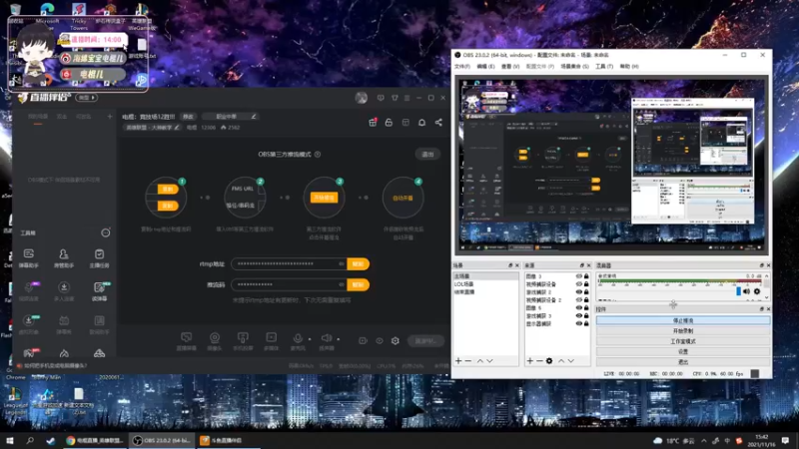Toggle visibility of the 显示器捕获 source
Screen dimensions: 799x449
tap(579, 323)
